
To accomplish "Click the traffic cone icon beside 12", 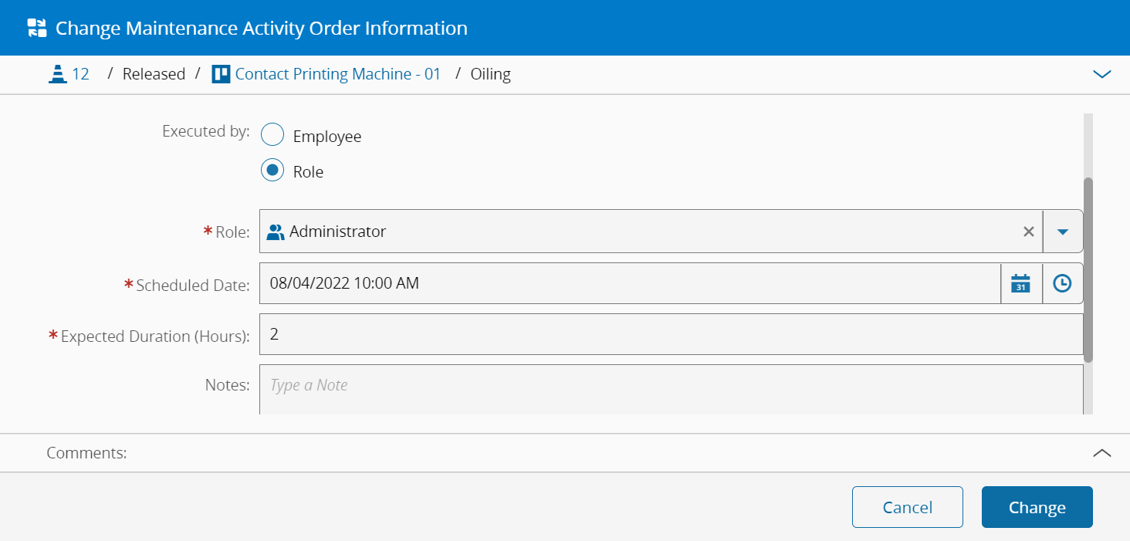I will [57, 74].
